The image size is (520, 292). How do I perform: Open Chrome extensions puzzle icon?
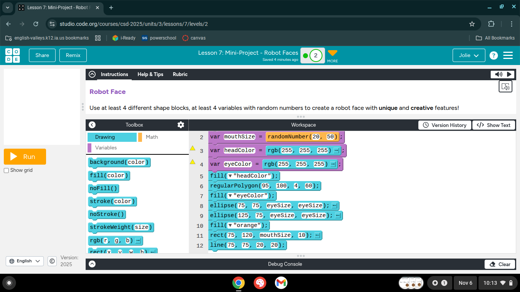pos(491,24)
